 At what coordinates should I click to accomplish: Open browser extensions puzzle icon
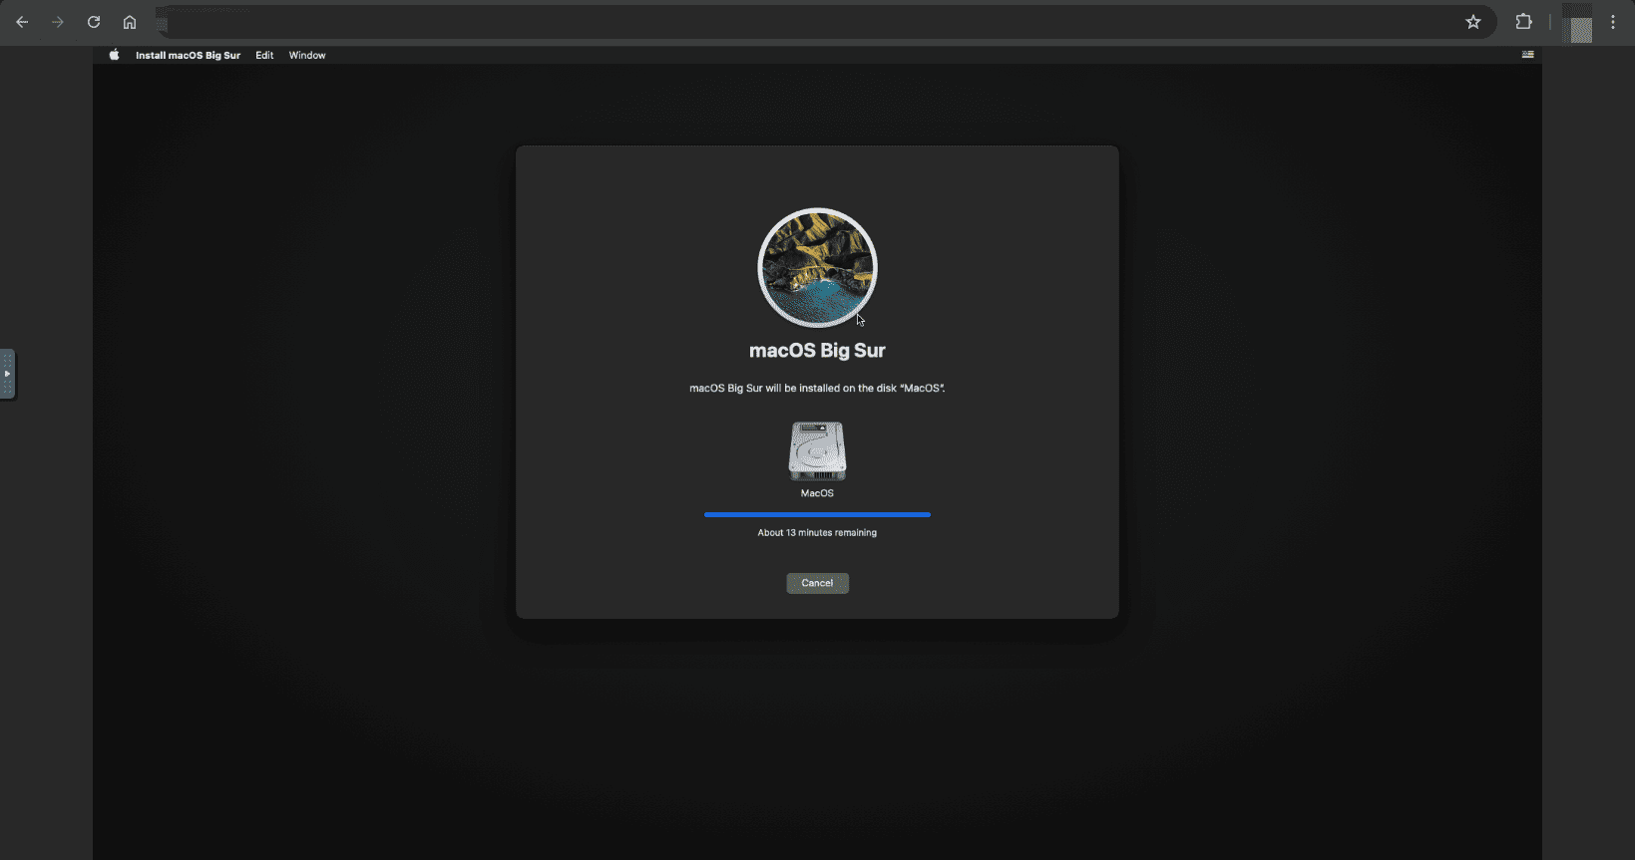(1523, 22)
